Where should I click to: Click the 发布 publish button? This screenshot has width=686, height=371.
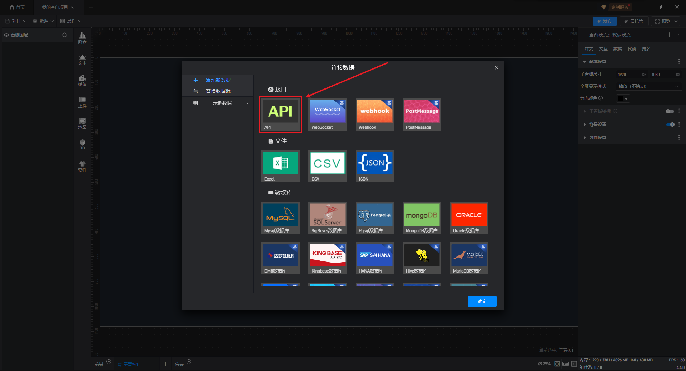click(605, 21)
